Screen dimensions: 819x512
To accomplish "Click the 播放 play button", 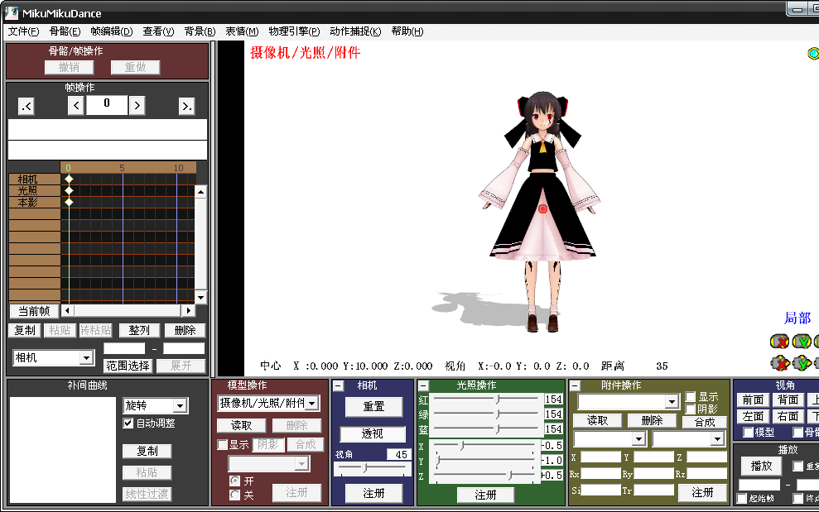I will pos(761,466).
